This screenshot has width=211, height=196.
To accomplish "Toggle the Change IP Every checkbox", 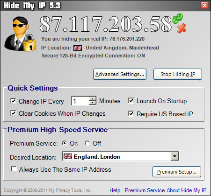I will pos(13,101).
